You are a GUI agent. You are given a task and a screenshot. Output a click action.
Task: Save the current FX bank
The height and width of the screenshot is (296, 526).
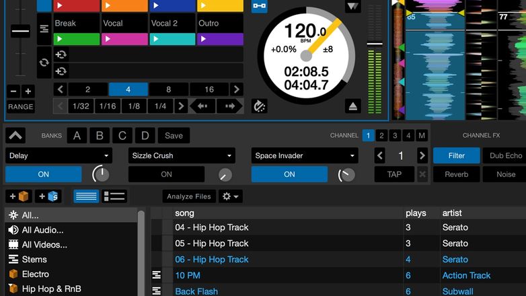(x=174, y=136)
